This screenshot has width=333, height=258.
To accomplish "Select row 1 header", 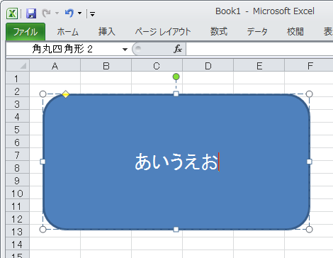I will [x=18, y=78].
